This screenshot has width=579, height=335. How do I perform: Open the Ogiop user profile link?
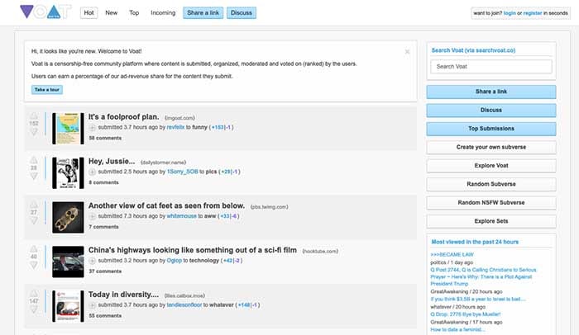[x=175, y=260]
